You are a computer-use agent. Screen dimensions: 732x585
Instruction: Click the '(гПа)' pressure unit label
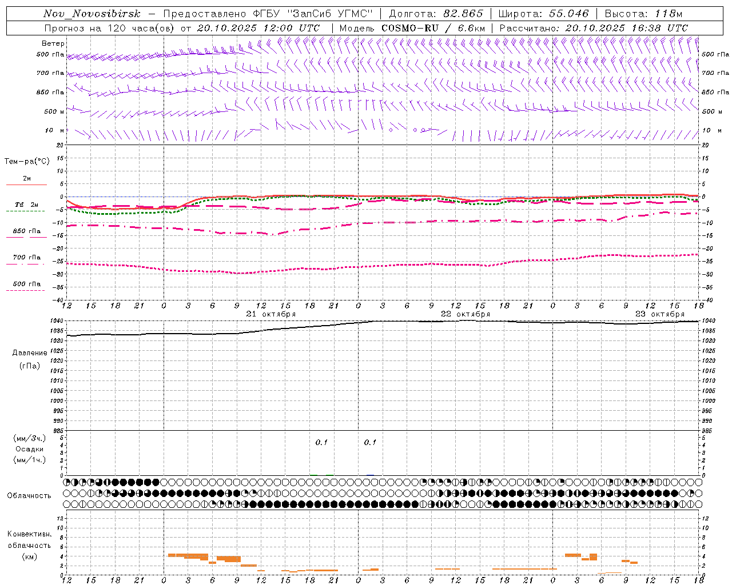(x=30, y=366)
